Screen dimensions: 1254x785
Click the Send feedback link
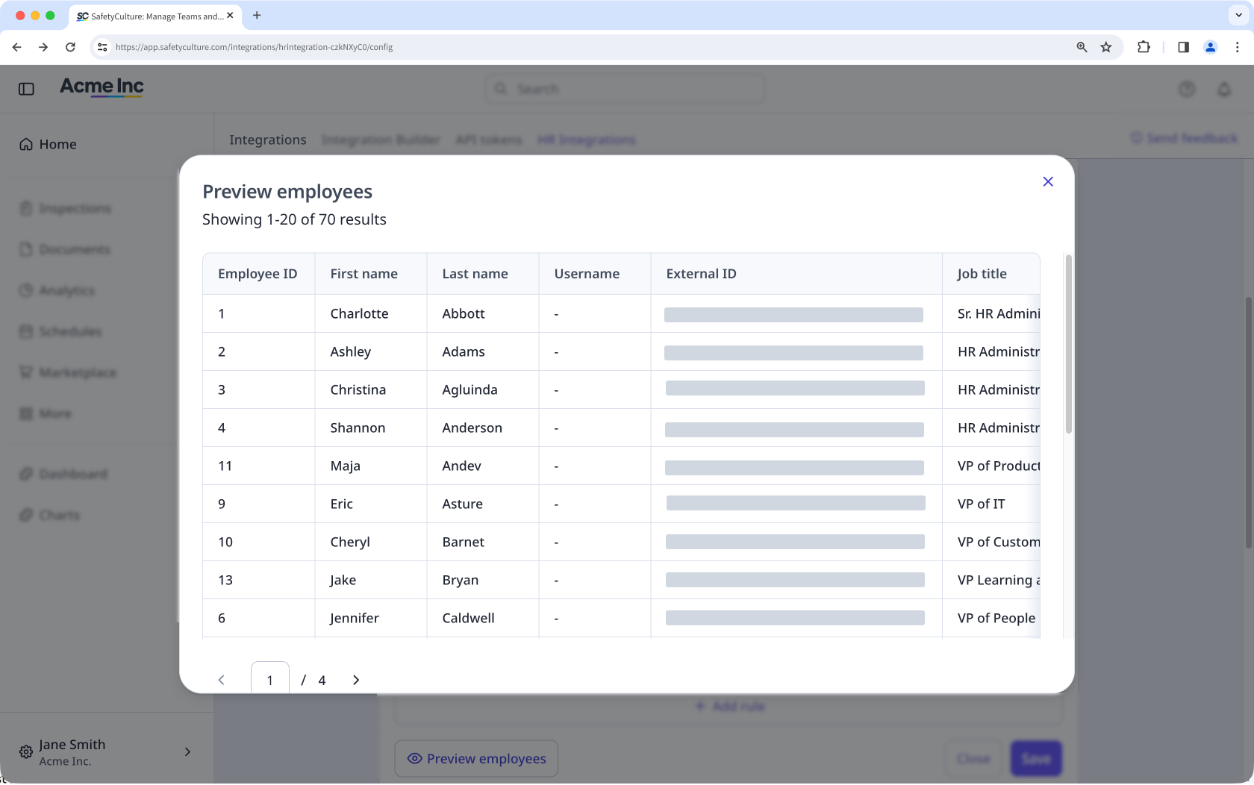(x=1184, y=138)
